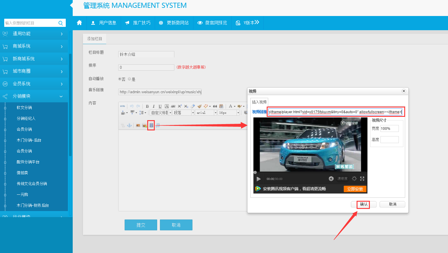The image size is (448, 253).
Task: Select the 插入视频 tab in dialog
Action: point(259,102)
